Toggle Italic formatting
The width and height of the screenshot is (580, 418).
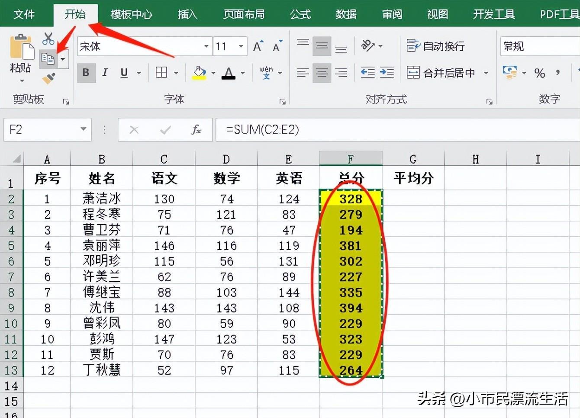pyautogui.click(x=105, y=72)
